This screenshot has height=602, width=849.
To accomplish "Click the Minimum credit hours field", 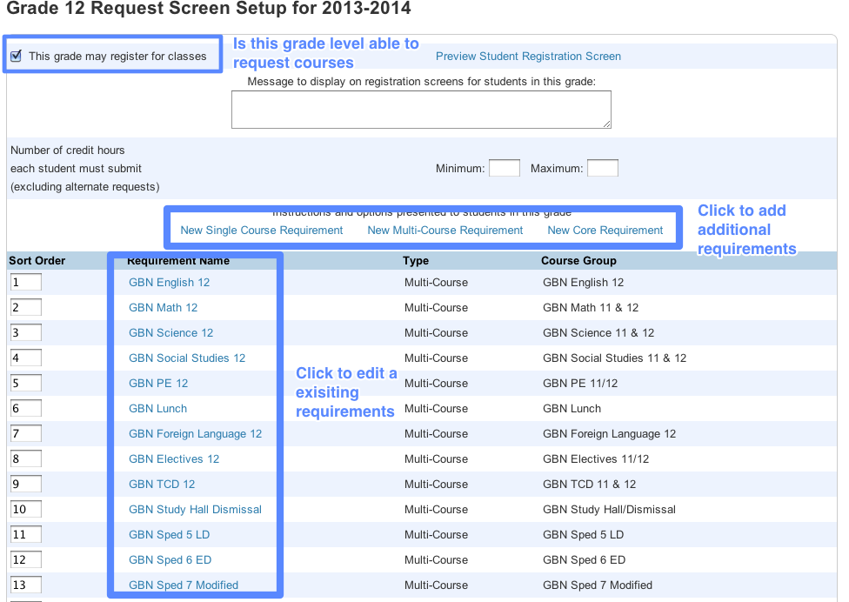I will coord(504,169).
